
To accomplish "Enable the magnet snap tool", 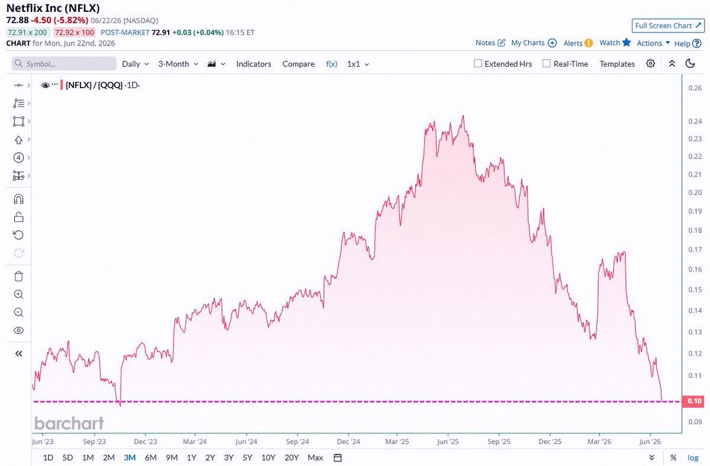I will (x=18, y=199).
